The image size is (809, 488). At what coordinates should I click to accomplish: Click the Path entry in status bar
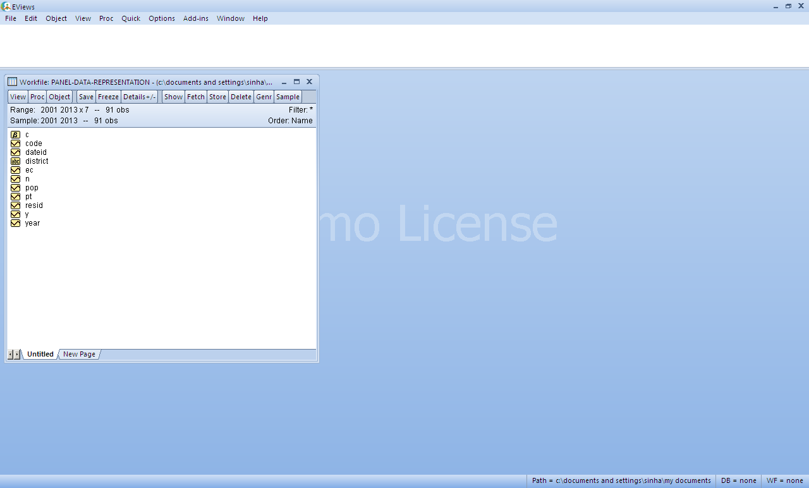(621, 480)
